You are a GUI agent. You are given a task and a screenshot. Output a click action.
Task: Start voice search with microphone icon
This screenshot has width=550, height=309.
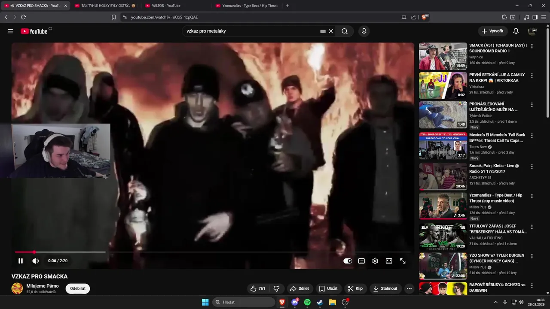(364, 31)
